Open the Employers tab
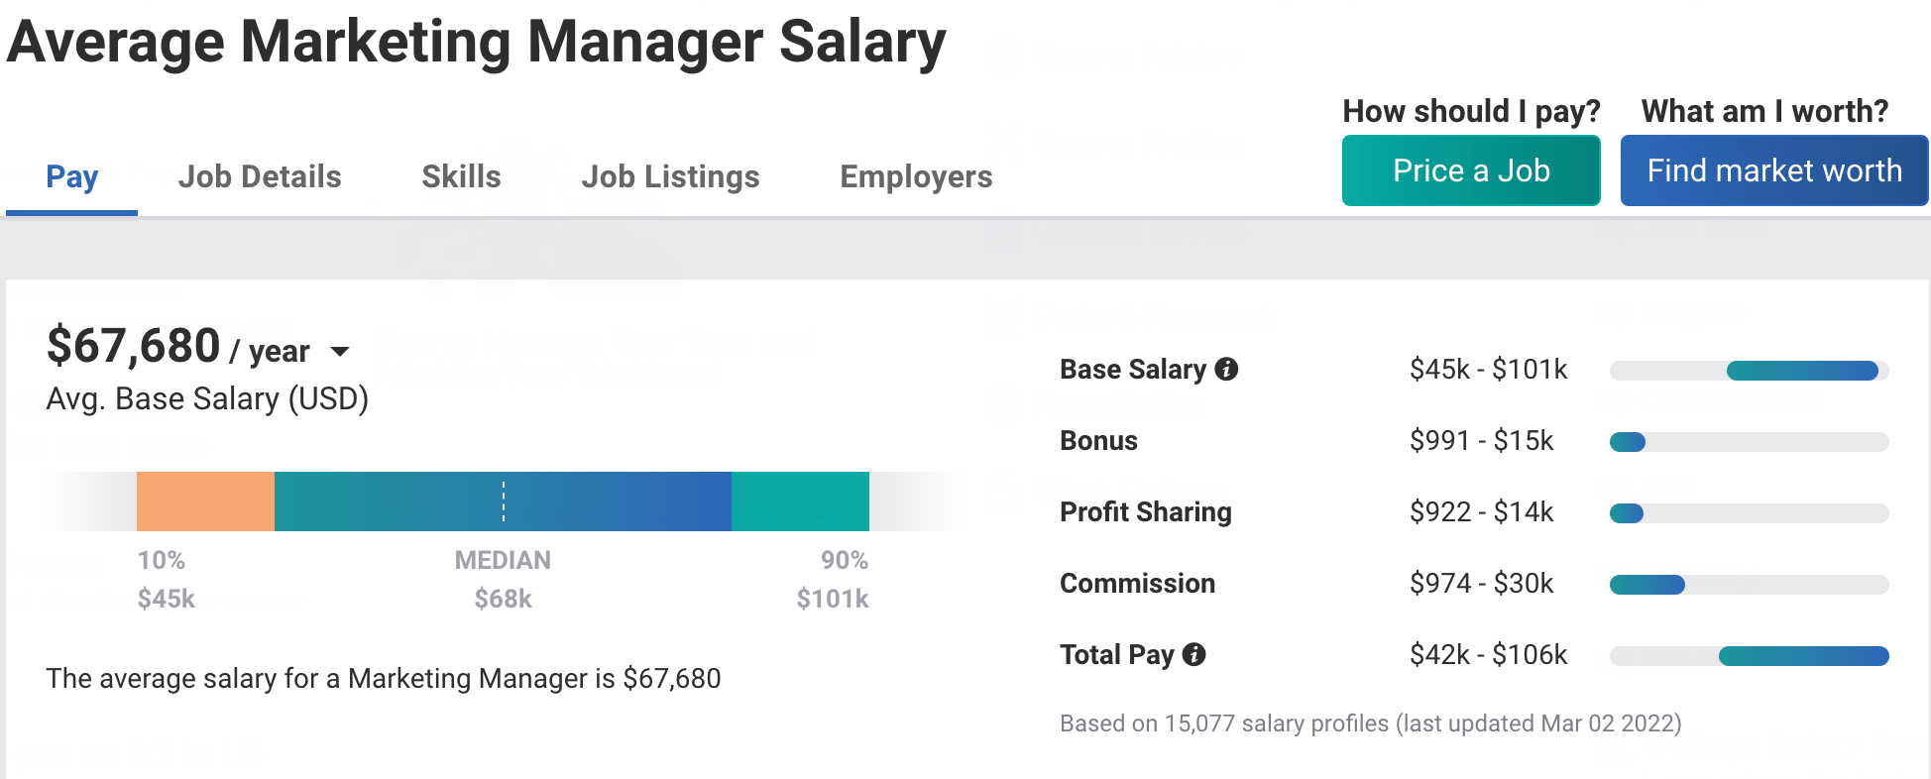This screenshot has height=779, width=1931. 916,177
